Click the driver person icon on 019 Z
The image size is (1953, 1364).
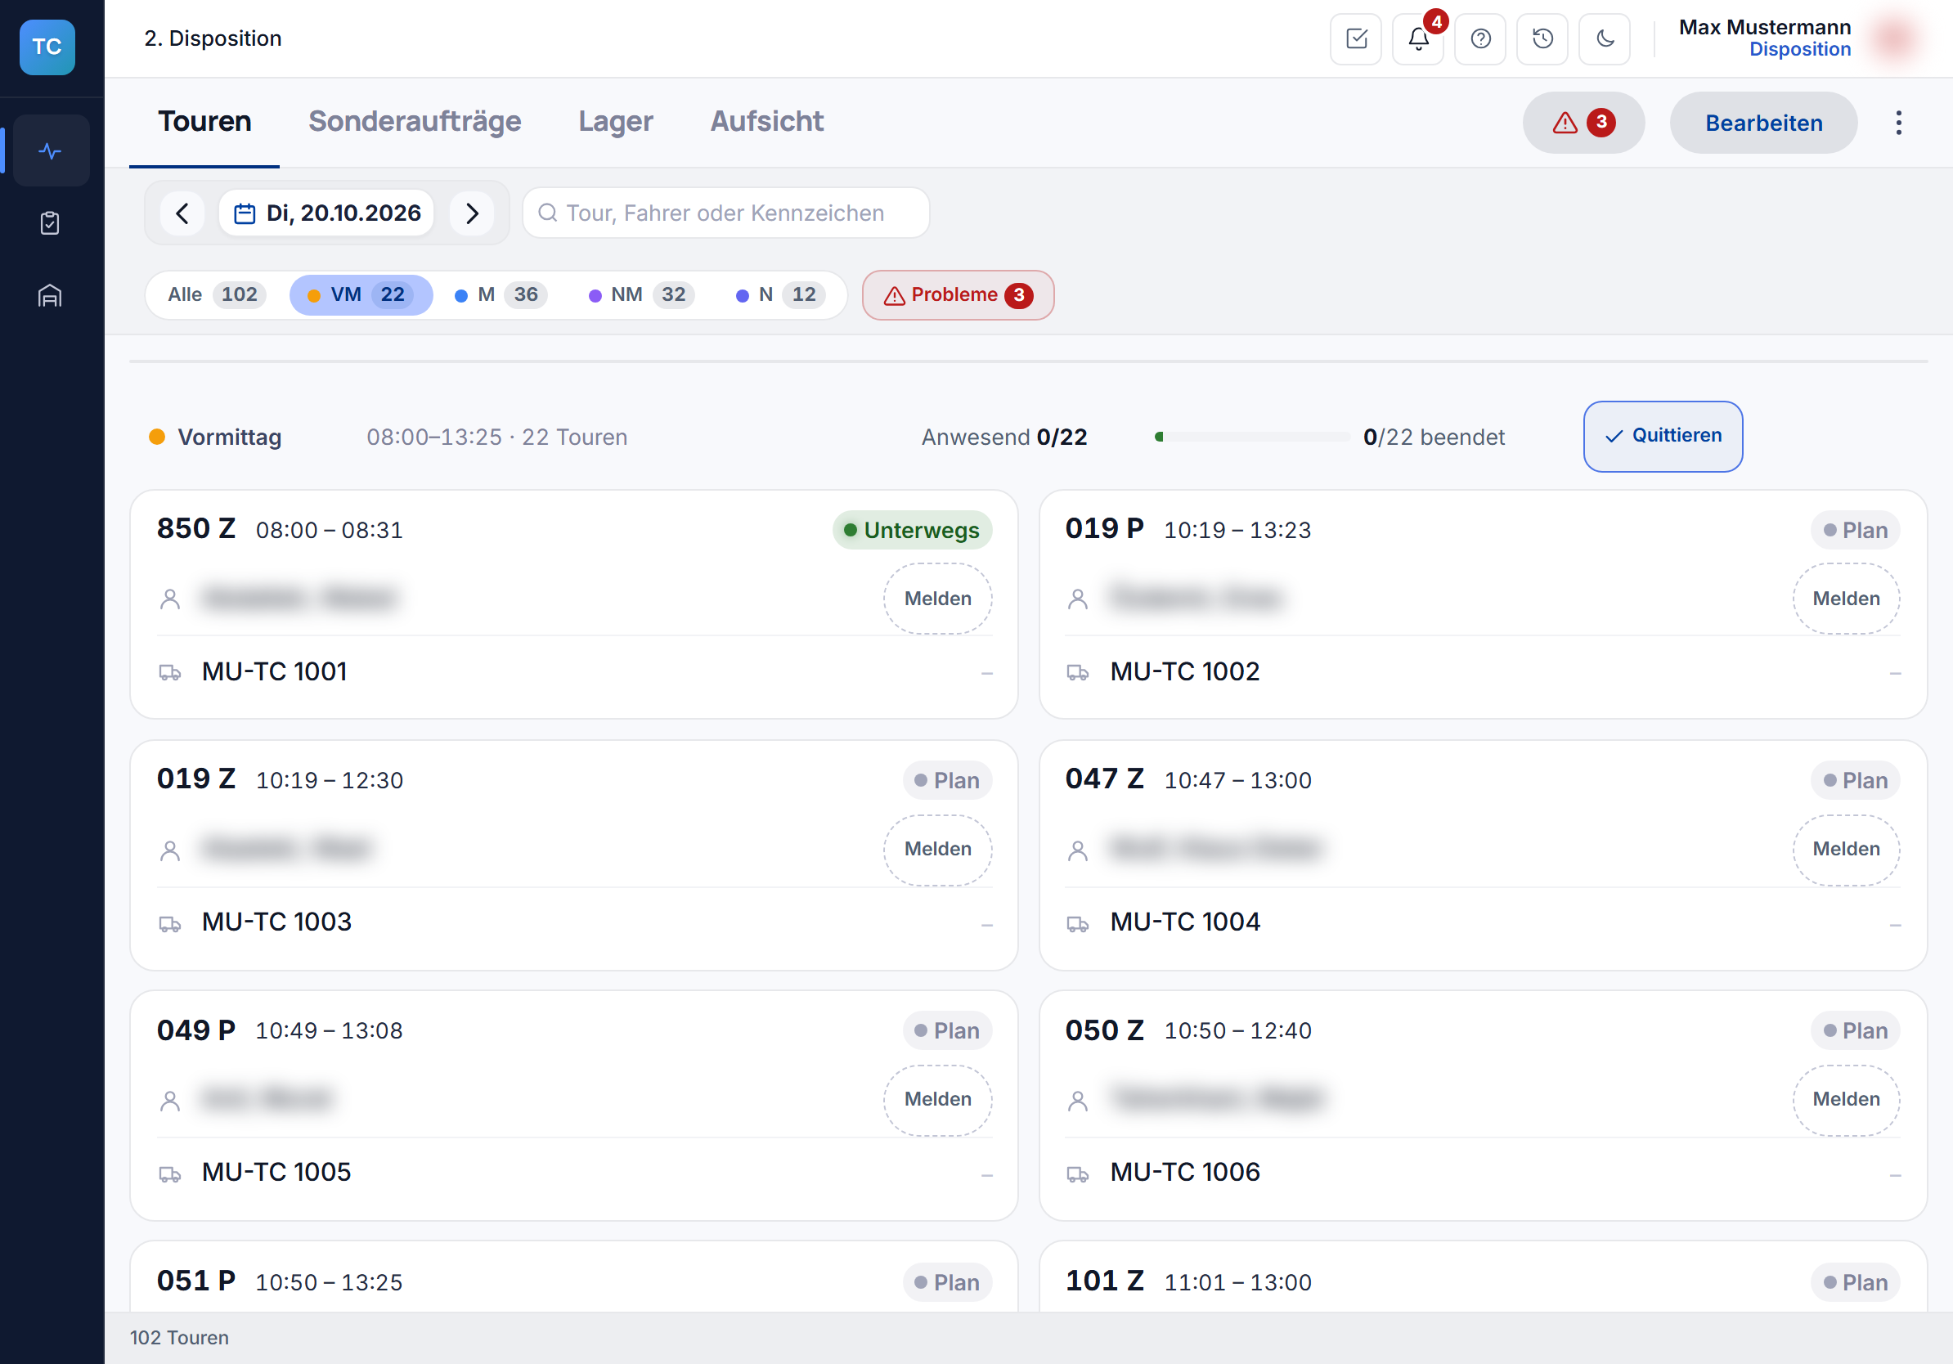170,850
